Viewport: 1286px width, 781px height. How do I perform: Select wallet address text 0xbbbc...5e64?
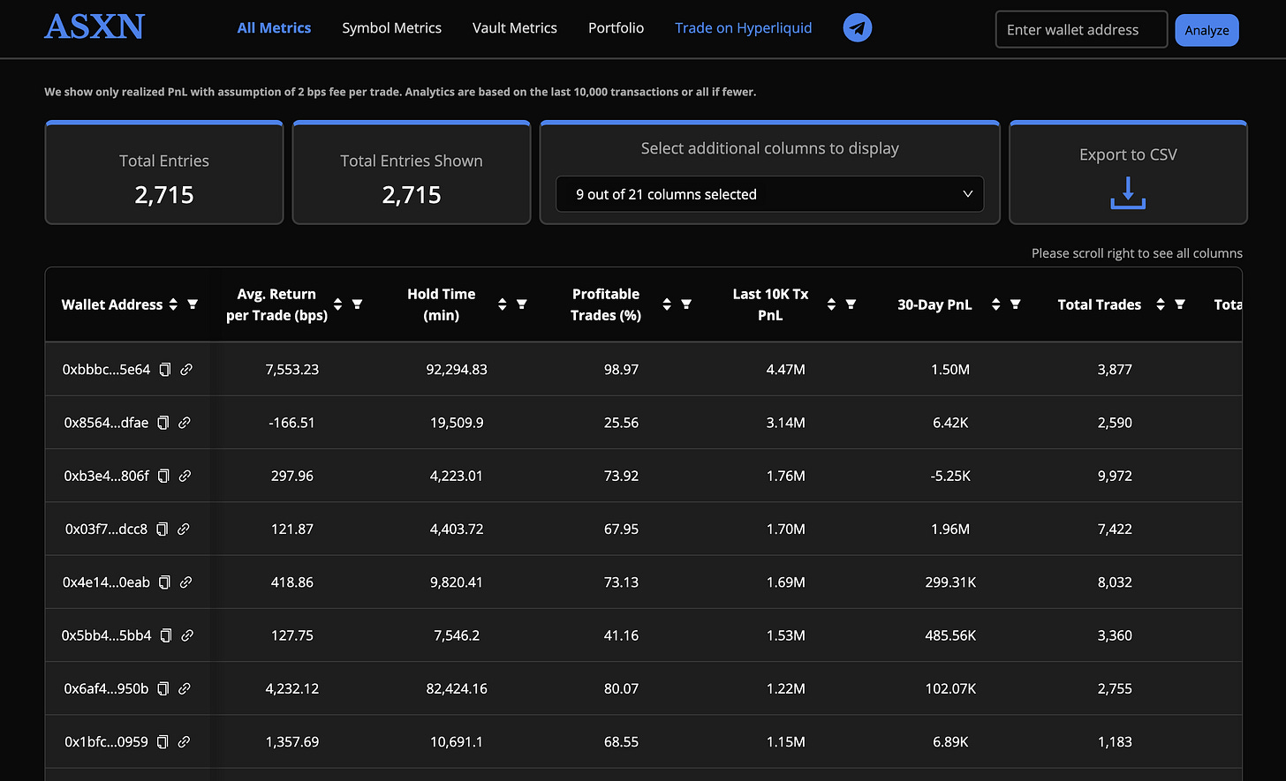tap(106, 370)
